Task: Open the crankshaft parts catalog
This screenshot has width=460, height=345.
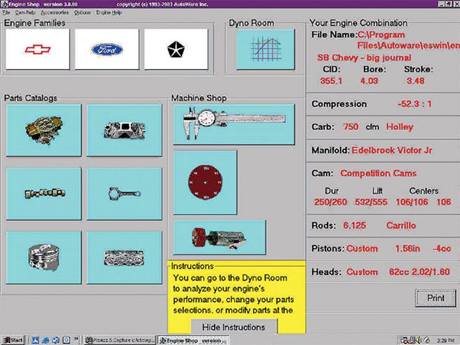Action: (44, 194)
